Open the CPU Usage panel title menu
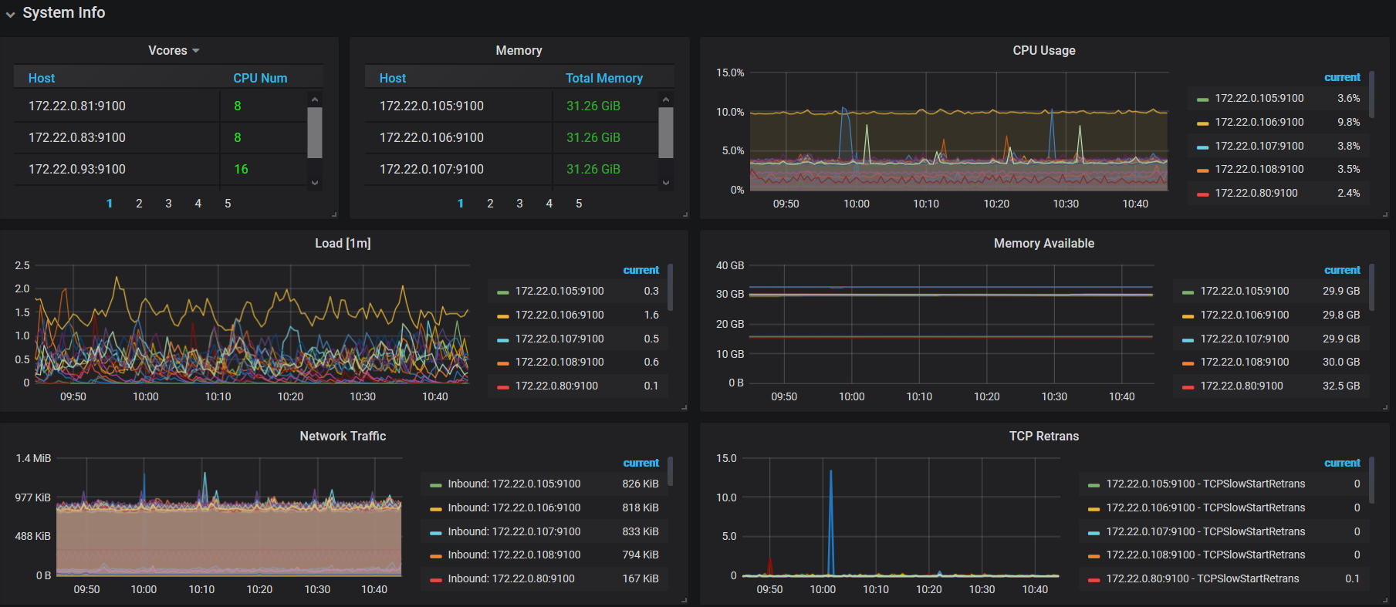 pyautogui.click(x=1043, y=51)
